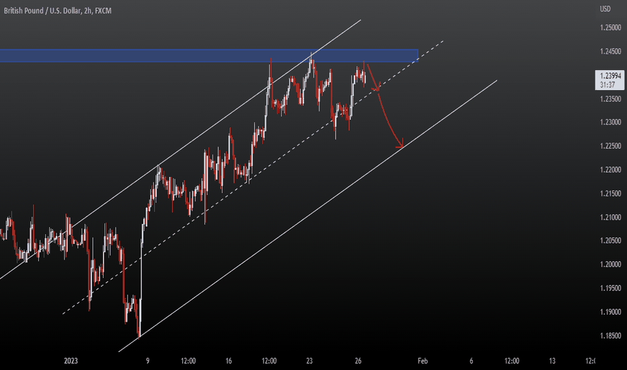Click the 1.25000 price axis label
Screen dimensions: 627x370
(x=610, y=28)
